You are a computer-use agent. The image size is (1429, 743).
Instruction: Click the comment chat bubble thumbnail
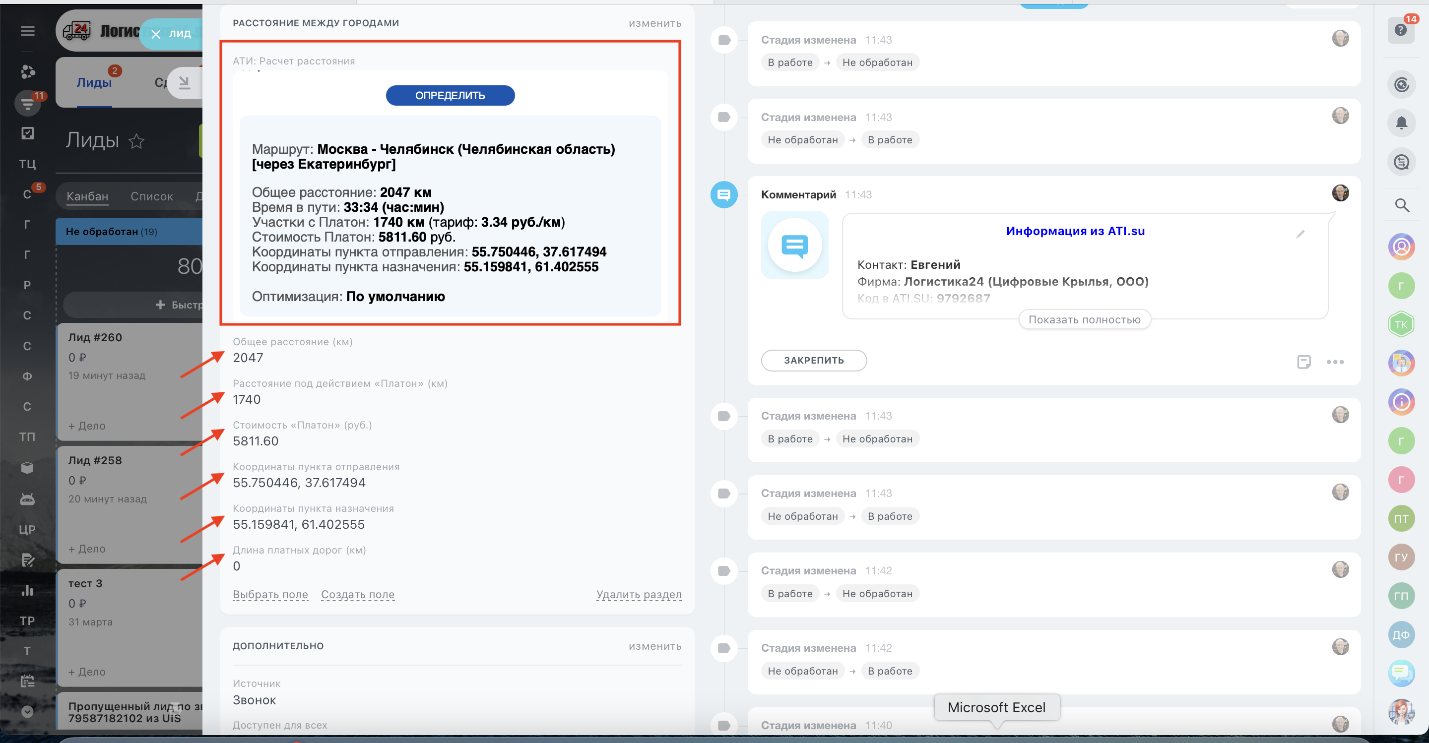pyautogui.click(x=794, y=245)
